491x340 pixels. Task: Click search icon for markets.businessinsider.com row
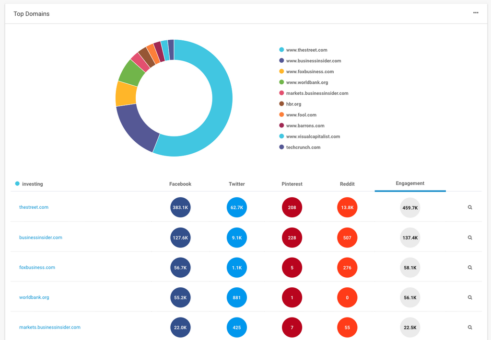pos(470,328)
